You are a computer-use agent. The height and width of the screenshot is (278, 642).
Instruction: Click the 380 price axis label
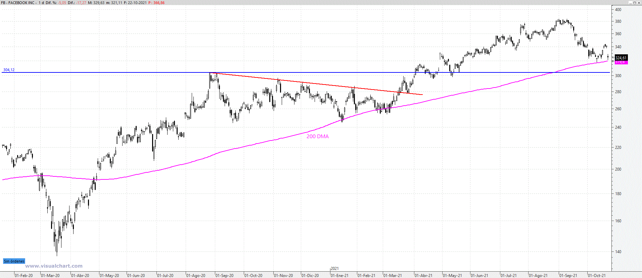[x=618, y=21]
